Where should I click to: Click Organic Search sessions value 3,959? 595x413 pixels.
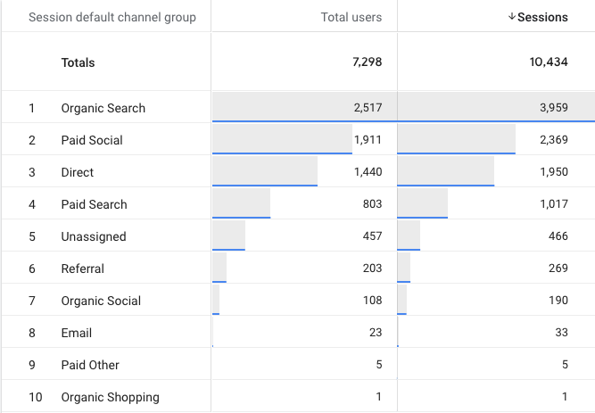tap(551, 108)
